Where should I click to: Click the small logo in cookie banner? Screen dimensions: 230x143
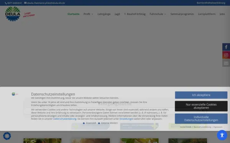[x=15, y=94]
